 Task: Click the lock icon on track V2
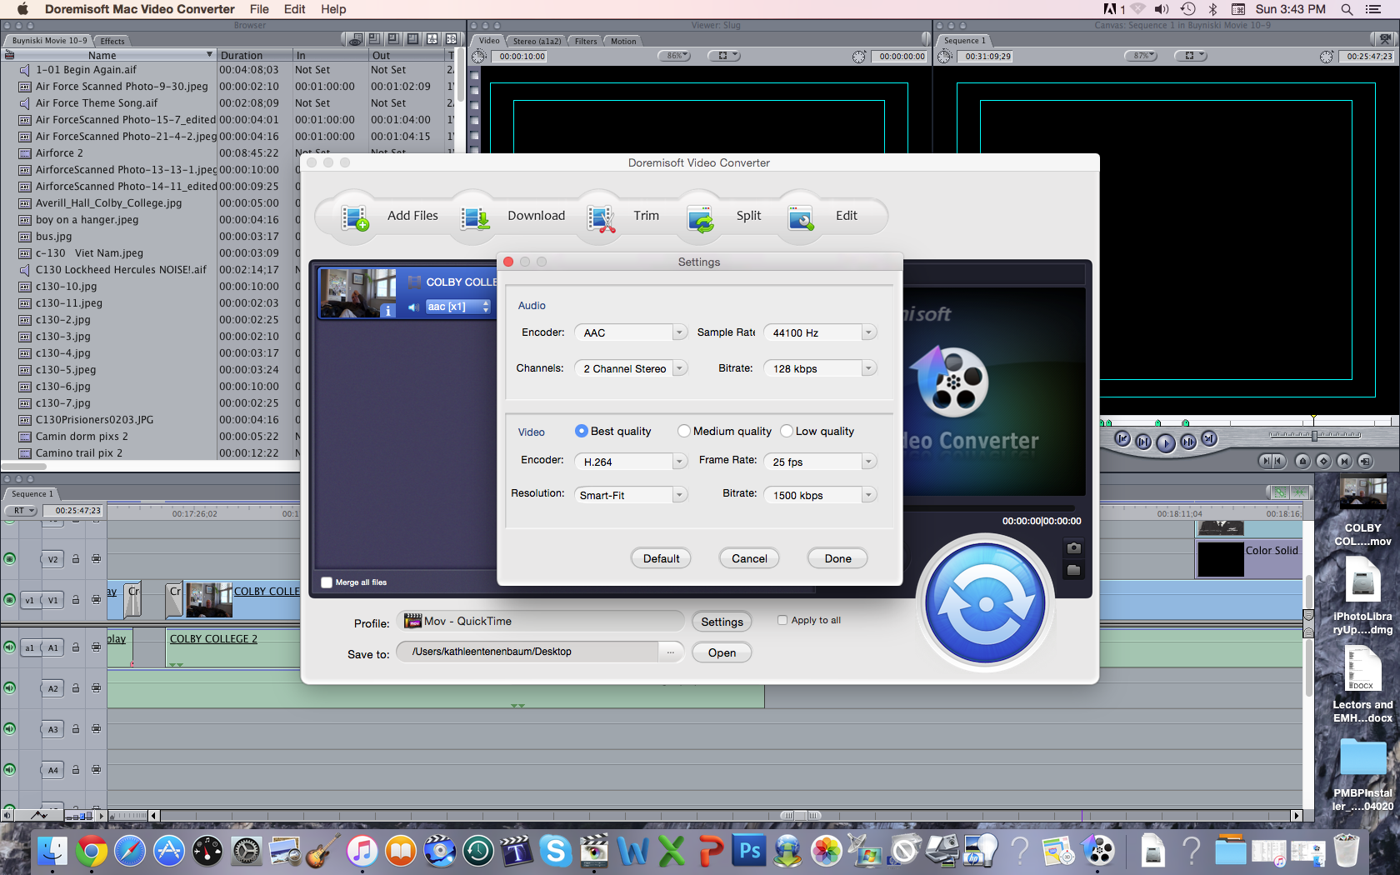[76, 559]
